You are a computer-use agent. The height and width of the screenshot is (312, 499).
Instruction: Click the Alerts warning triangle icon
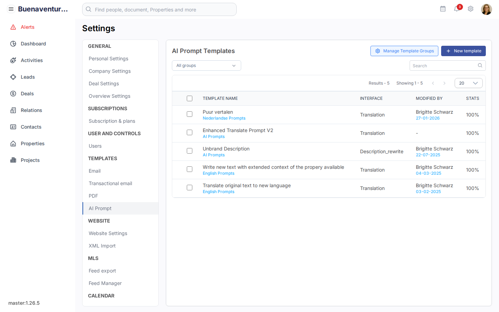pos(13,27)
